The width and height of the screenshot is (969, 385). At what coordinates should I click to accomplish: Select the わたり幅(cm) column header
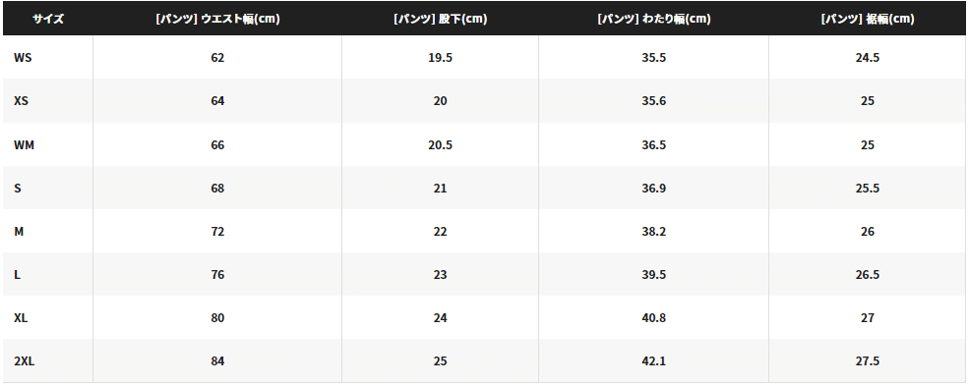coord(654,19)
